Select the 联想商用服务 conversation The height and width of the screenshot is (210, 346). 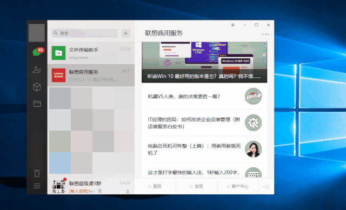tap(91, 76)
